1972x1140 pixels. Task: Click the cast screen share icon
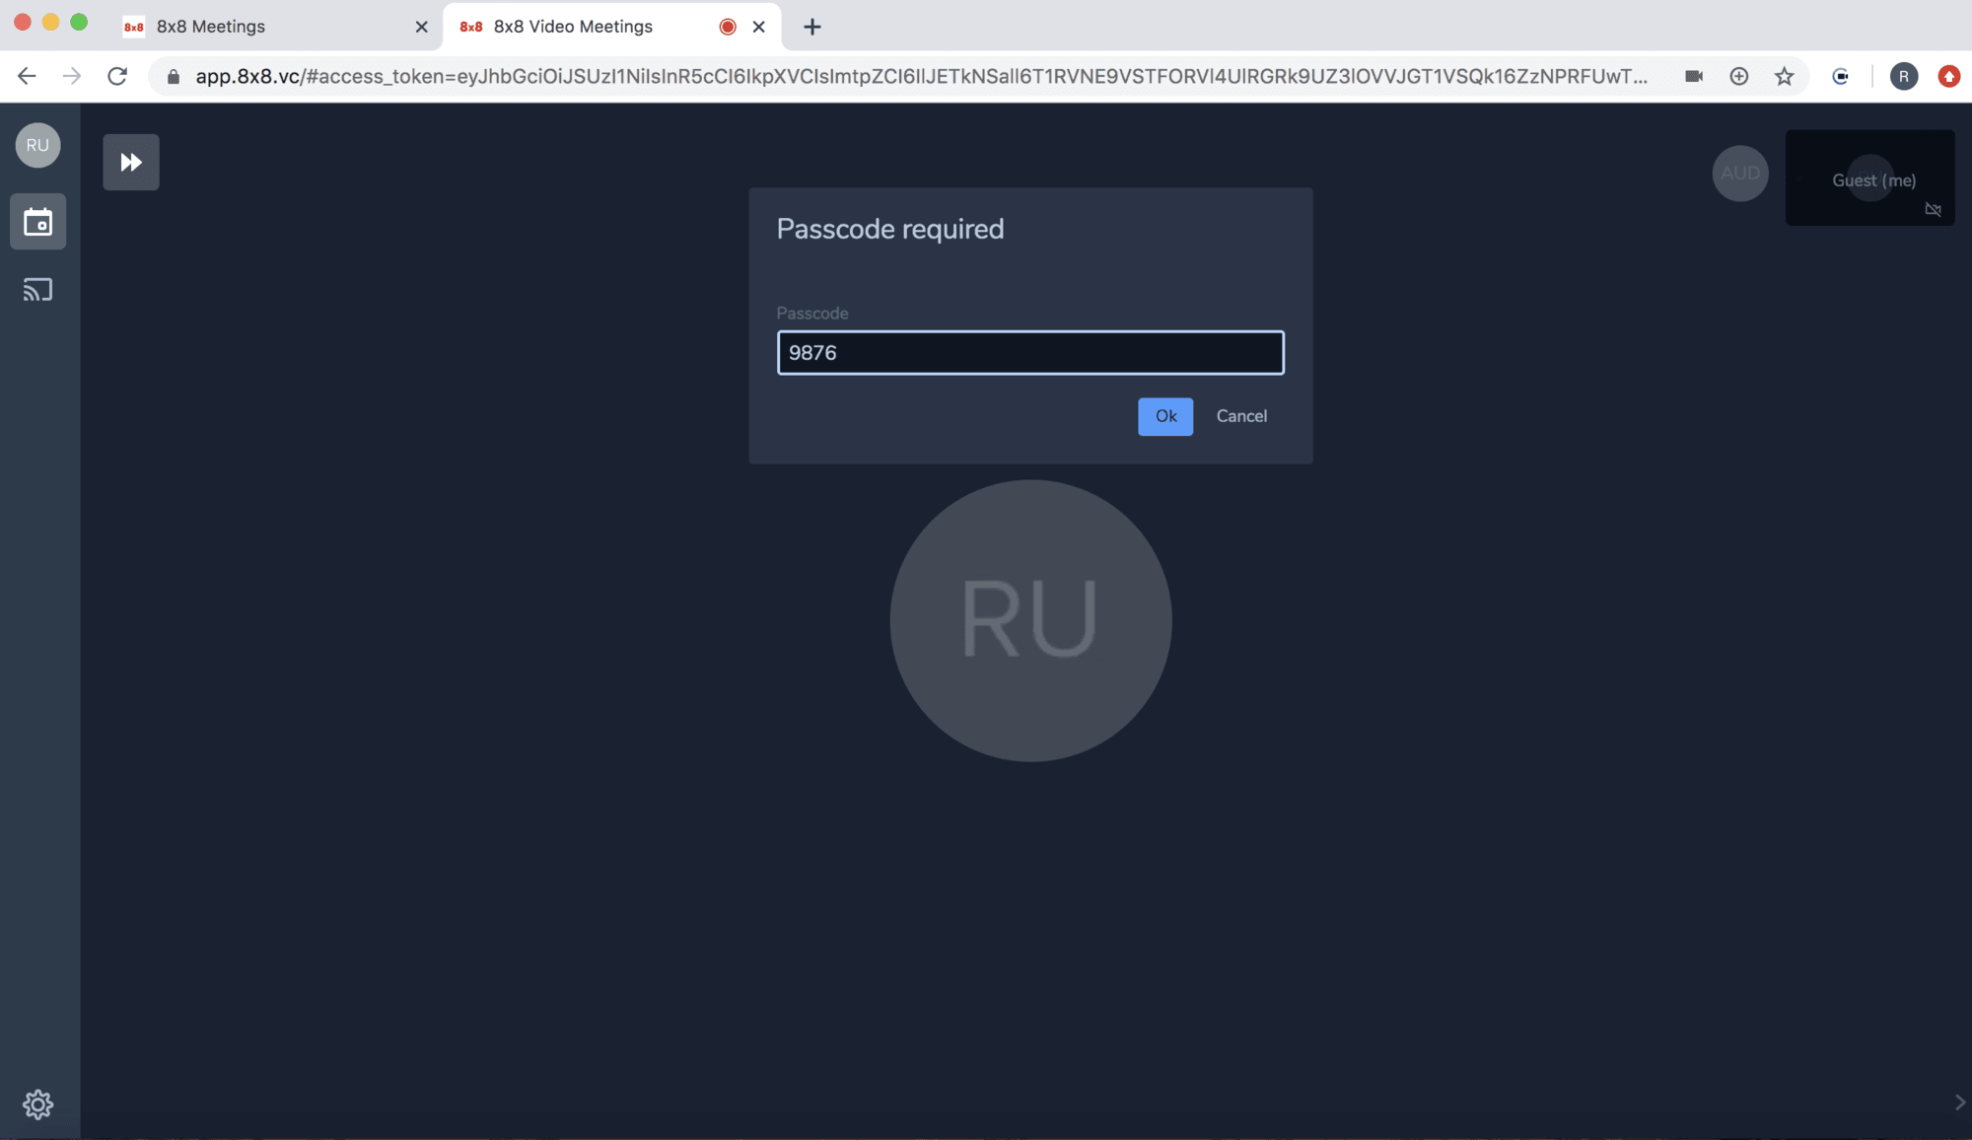click(x=37, y=290)
